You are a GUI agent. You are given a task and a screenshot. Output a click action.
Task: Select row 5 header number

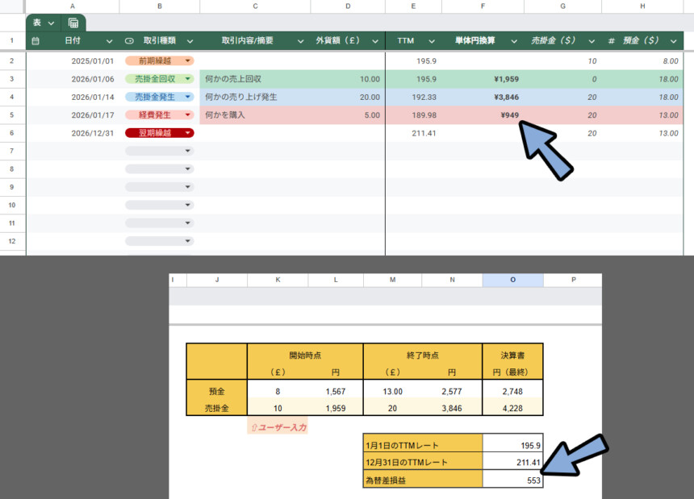tap(12, 115)
